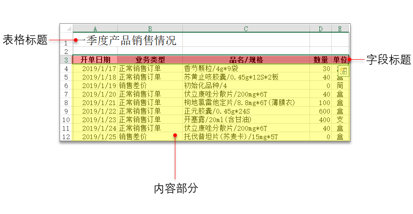
Task: Click the 数量 field header cell
Action: tap(320, 60)
